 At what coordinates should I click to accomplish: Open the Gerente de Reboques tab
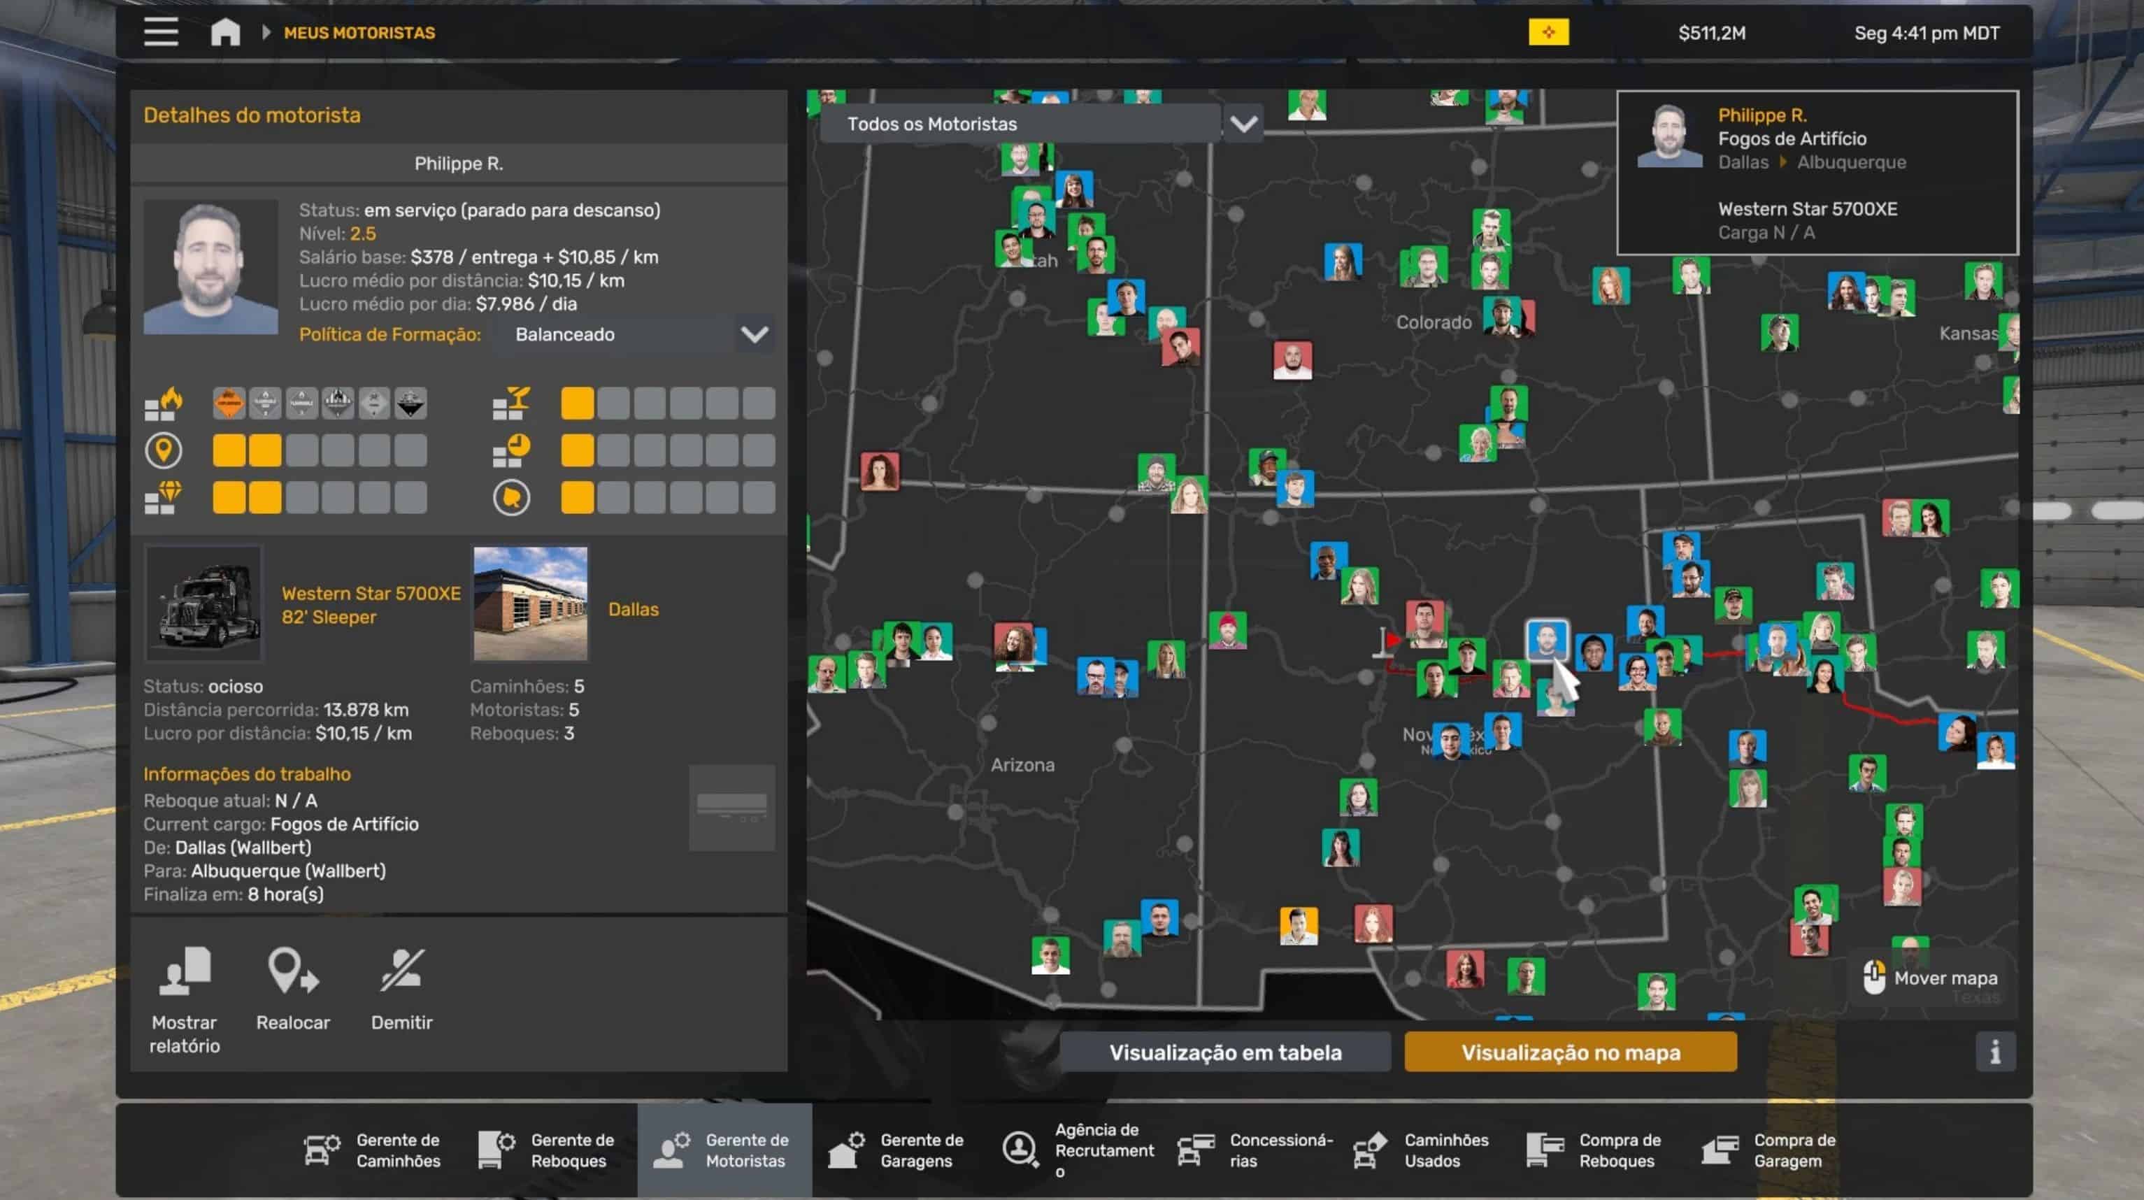(x=548, y=1150)
